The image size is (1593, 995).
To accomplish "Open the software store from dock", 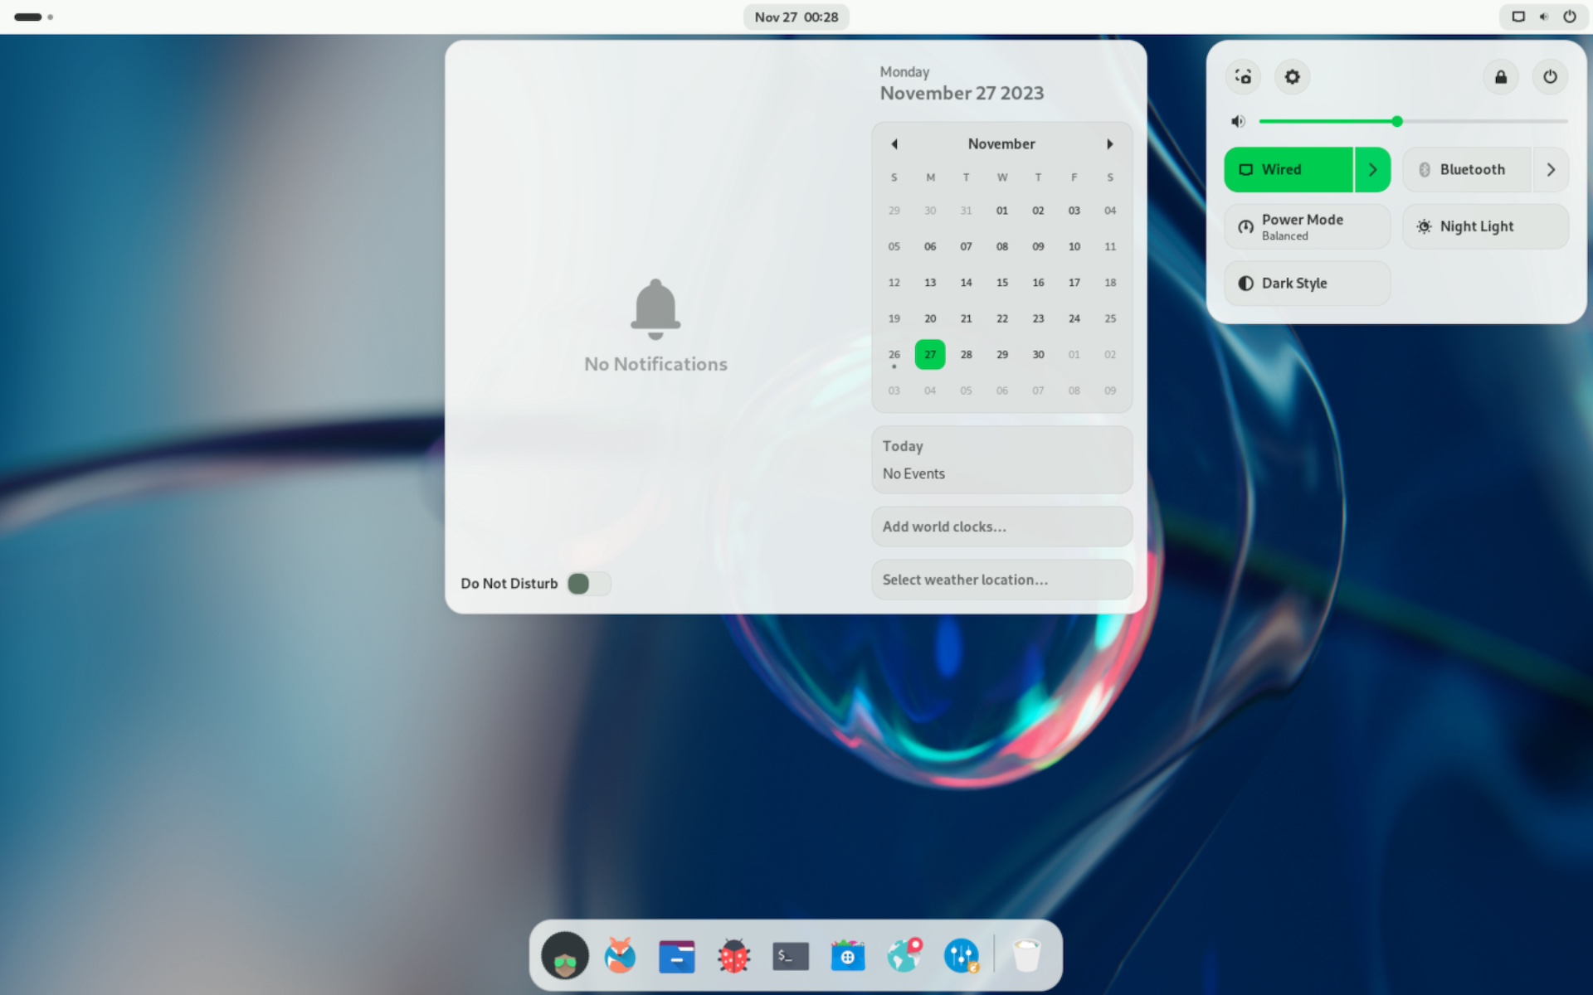I will [x=847, y=955].
